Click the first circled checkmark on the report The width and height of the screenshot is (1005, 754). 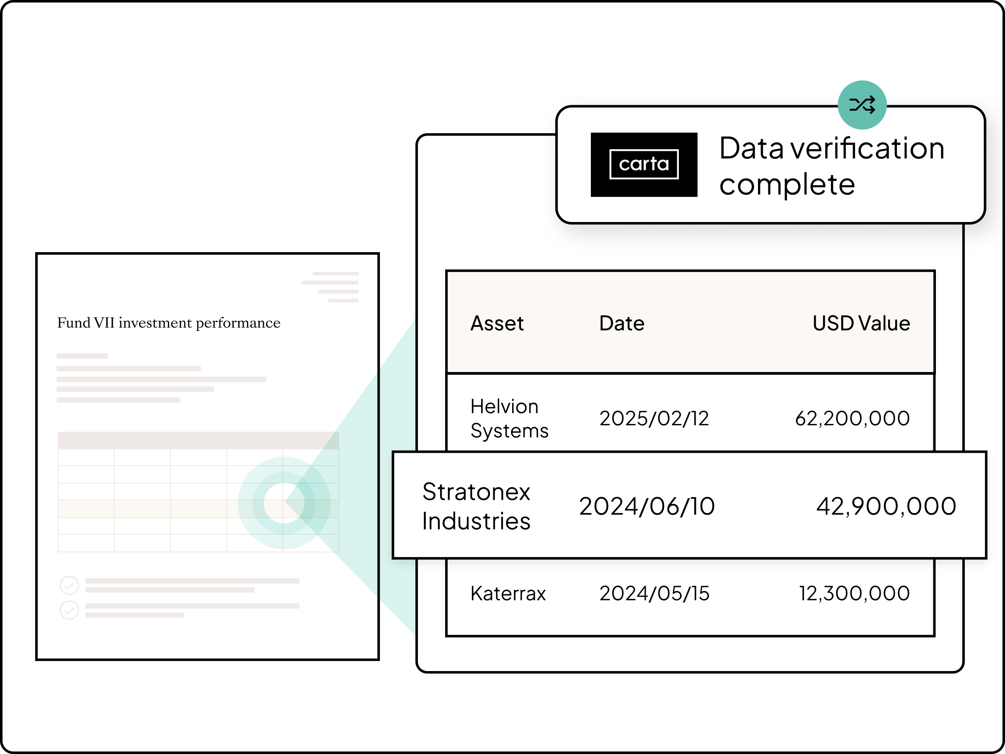(x=69, y=585)
